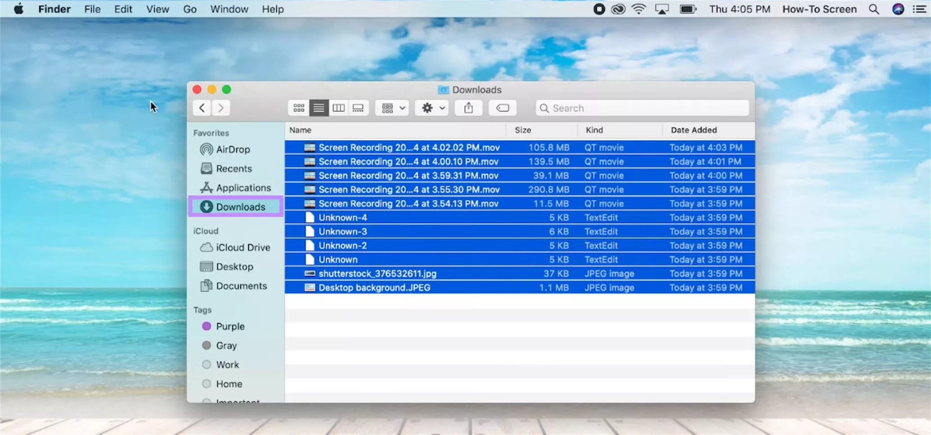931x435 pixels.
Task: Click the Forward navigation arrow
Action: point(221,108)
